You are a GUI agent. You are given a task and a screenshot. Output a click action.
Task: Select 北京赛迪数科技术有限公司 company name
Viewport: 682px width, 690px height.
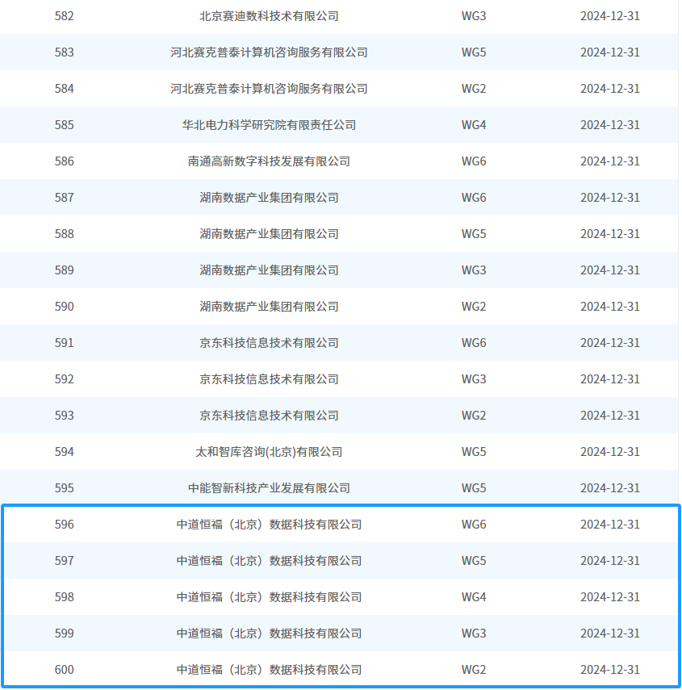point(269,16)
